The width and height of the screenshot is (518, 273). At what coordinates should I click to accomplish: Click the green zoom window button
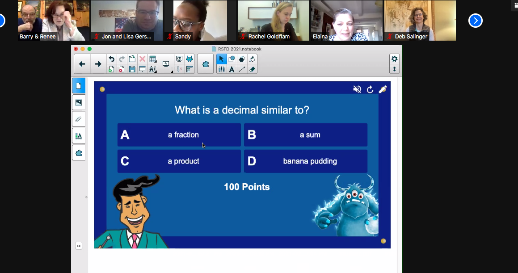click(x=89, y=49)
